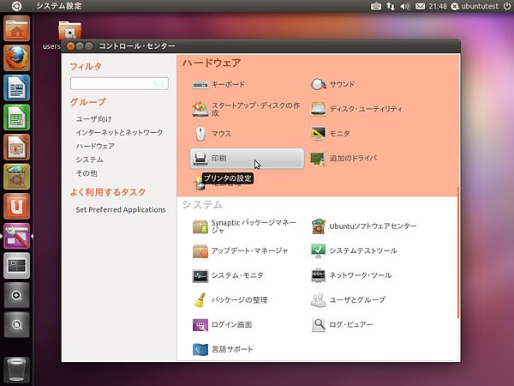Viewport: 514px width, 386px height.
Task: Launch スタートアップ・ディスクの作成 icon
Action: tap(200, 109)
